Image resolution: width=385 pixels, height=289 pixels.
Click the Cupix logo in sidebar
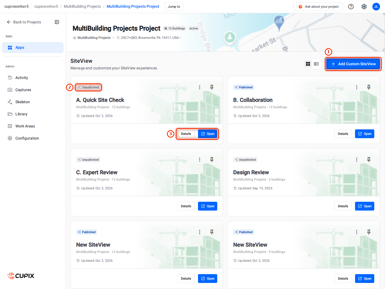coord(21,276)
